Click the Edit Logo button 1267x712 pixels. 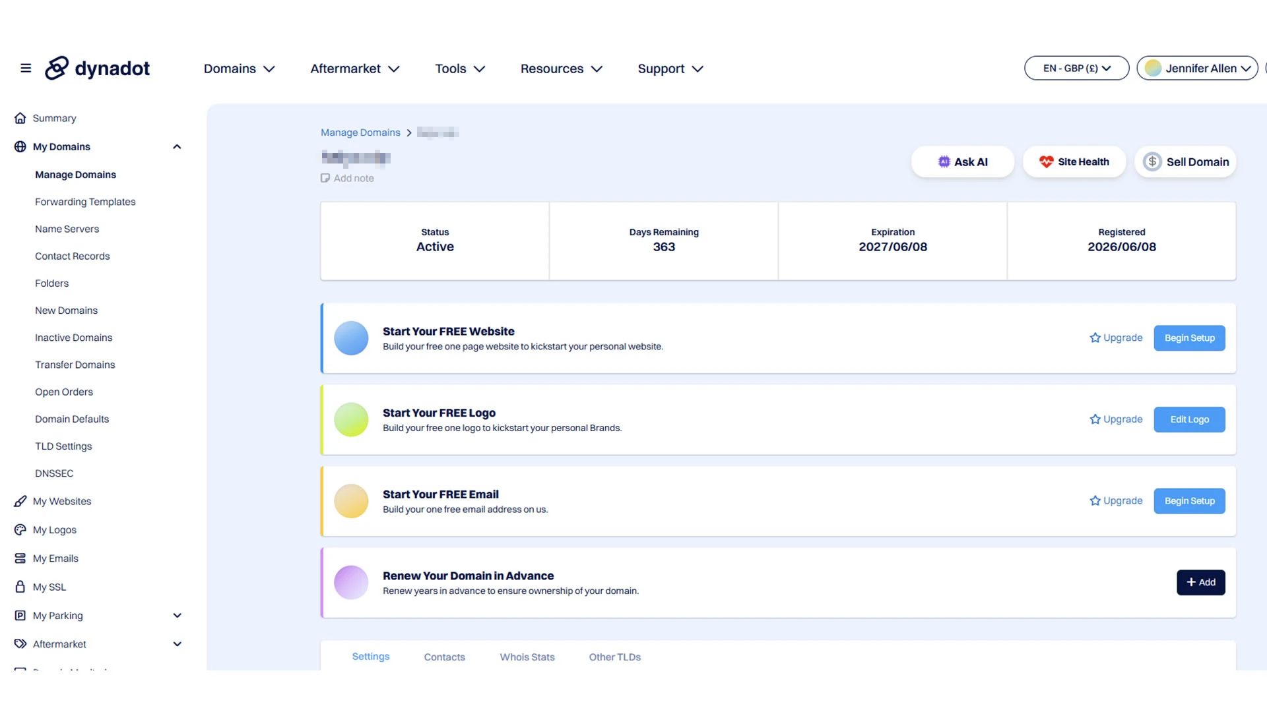[x=1189, y=419]
